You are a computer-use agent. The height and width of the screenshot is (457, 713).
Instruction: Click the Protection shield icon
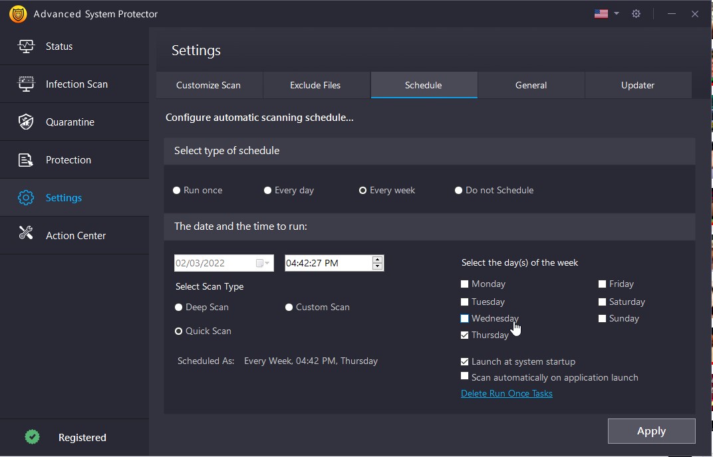pyautogui.click(x=27, y=159)
